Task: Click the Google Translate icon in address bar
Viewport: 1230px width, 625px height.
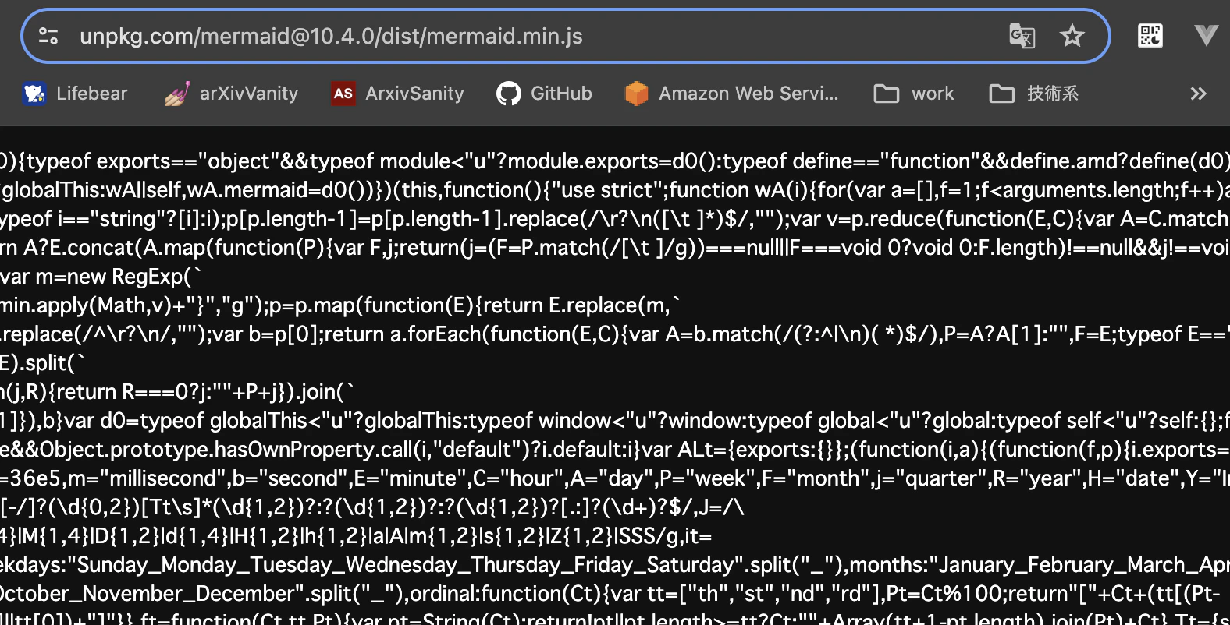Action: coord(1022,36)
